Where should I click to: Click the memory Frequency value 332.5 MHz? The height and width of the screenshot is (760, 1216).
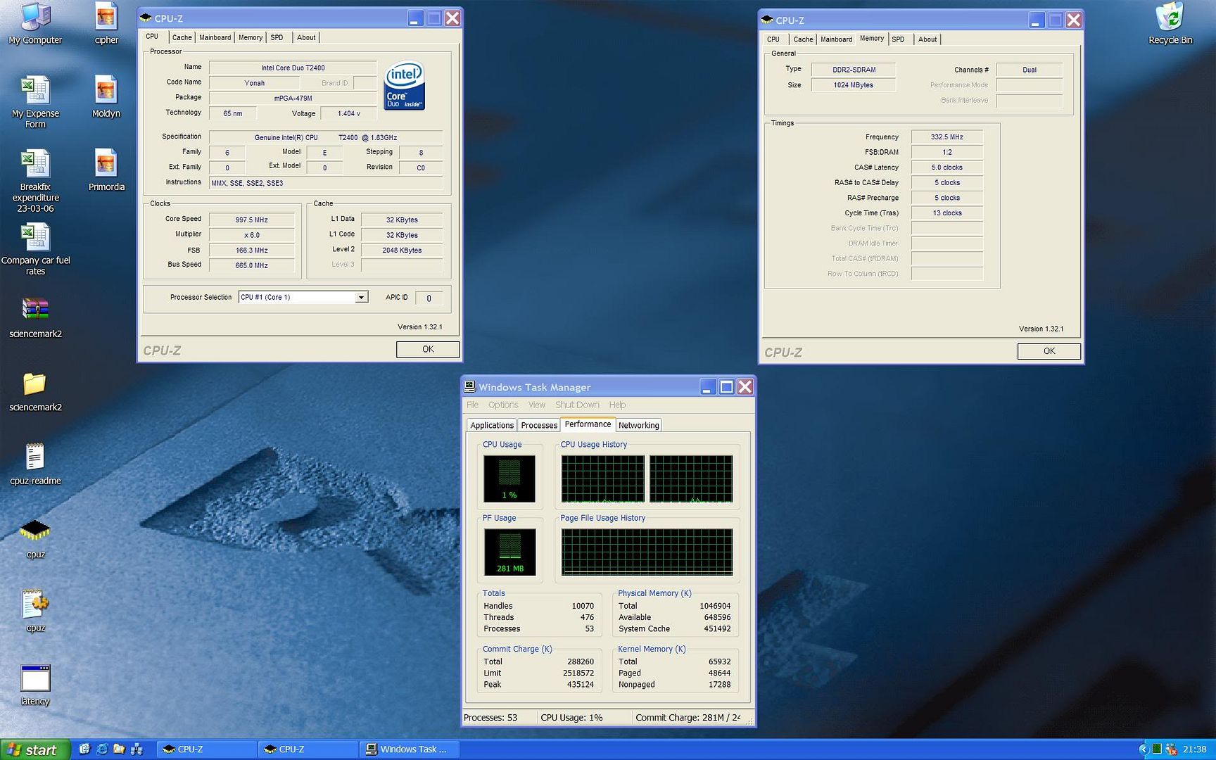(947, 137)
